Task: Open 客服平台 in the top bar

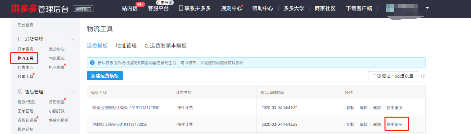Action: (x=158, y=9)
